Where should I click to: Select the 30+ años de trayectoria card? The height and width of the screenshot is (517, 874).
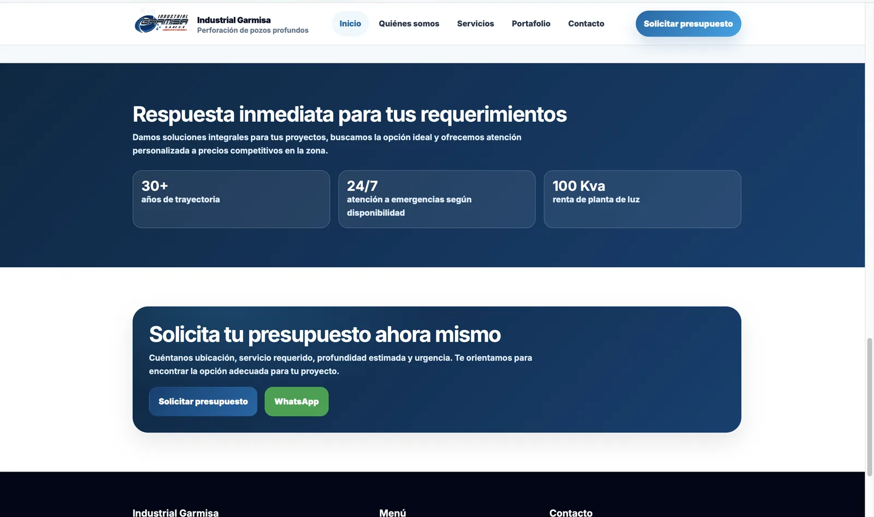click(231, 199)
